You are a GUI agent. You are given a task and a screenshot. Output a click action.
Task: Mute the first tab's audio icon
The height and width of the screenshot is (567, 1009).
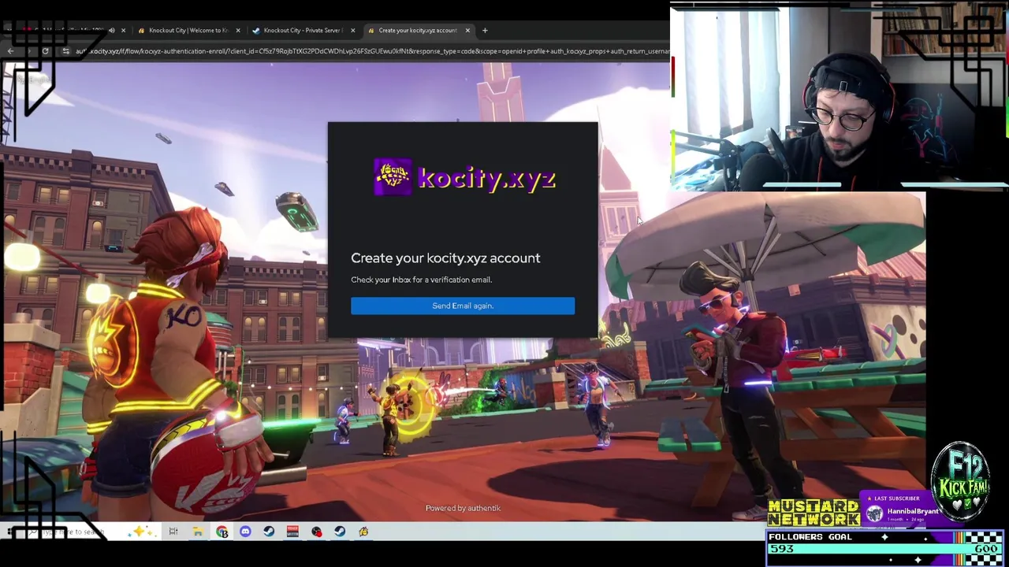(111, 31)
